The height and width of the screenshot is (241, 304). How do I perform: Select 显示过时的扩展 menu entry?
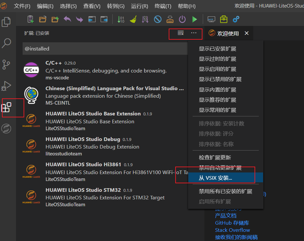tap(226, 59)
